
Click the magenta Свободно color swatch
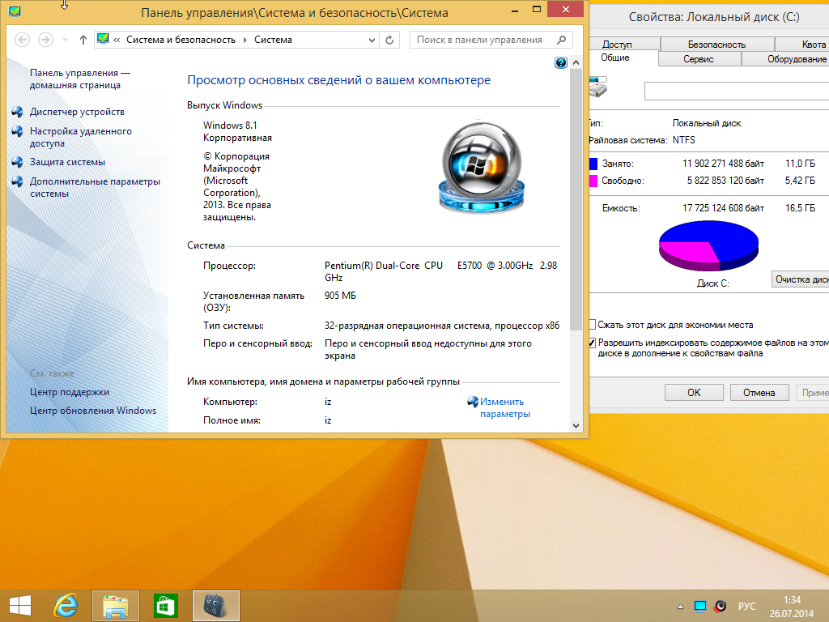click(x=593, y=181)
